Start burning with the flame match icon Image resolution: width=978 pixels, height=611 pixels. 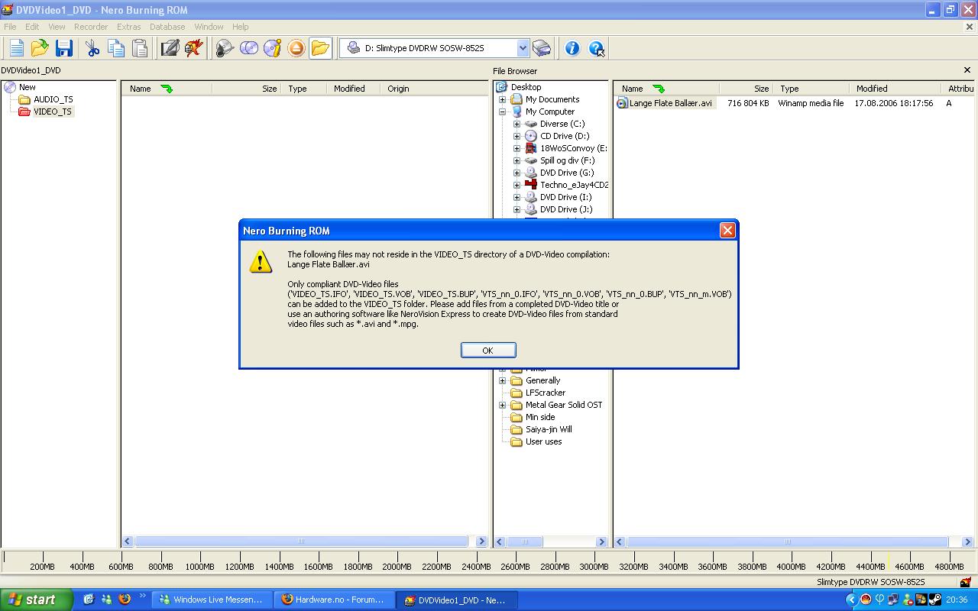coord(194,48)
